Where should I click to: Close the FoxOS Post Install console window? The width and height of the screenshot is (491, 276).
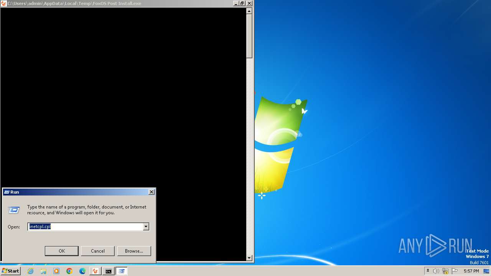(249, 3)
